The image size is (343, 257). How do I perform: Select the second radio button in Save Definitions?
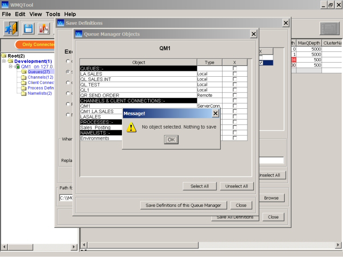pos(68,72)
